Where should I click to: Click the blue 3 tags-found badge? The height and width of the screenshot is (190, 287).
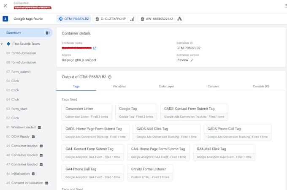tap(5, 19)
